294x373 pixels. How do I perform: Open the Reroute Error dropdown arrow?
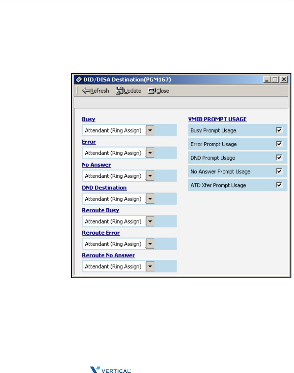150,244
